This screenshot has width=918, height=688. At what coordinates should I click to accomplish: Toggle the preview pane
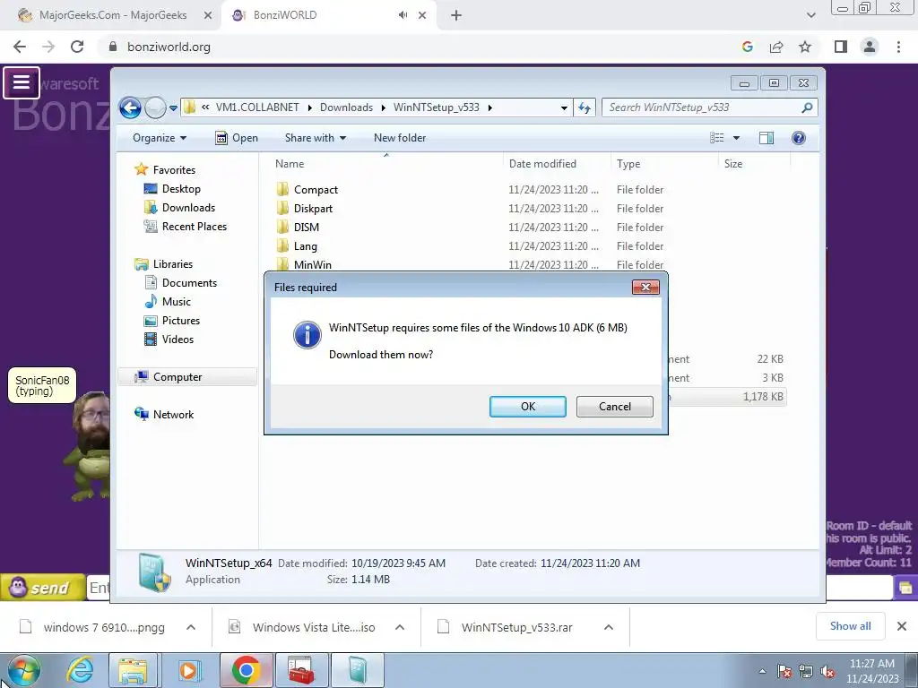pyautogui.click(x=766, y=138)
